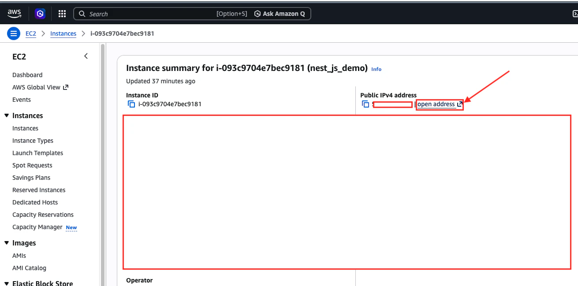The height and width of the screenshot is (286, 578).
Task: Go to EC2 breadcrumb link
Action: click(x=31, y=33)
